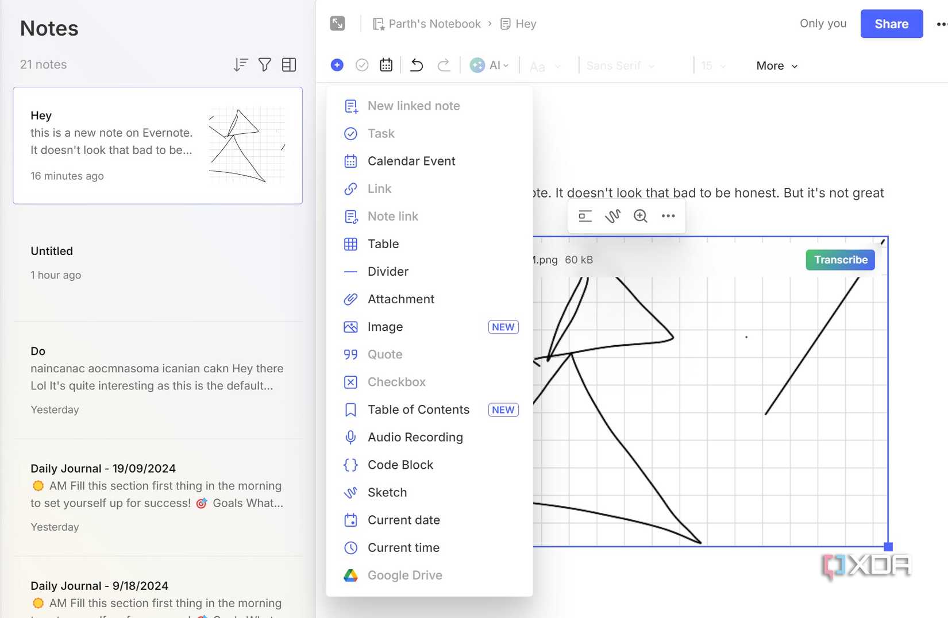Insert a Table of Contents
The width and height of the screenshot is (948, 618).
[429, 410]
